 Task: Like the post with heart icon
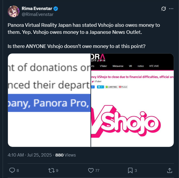click(x=91, y=170)
